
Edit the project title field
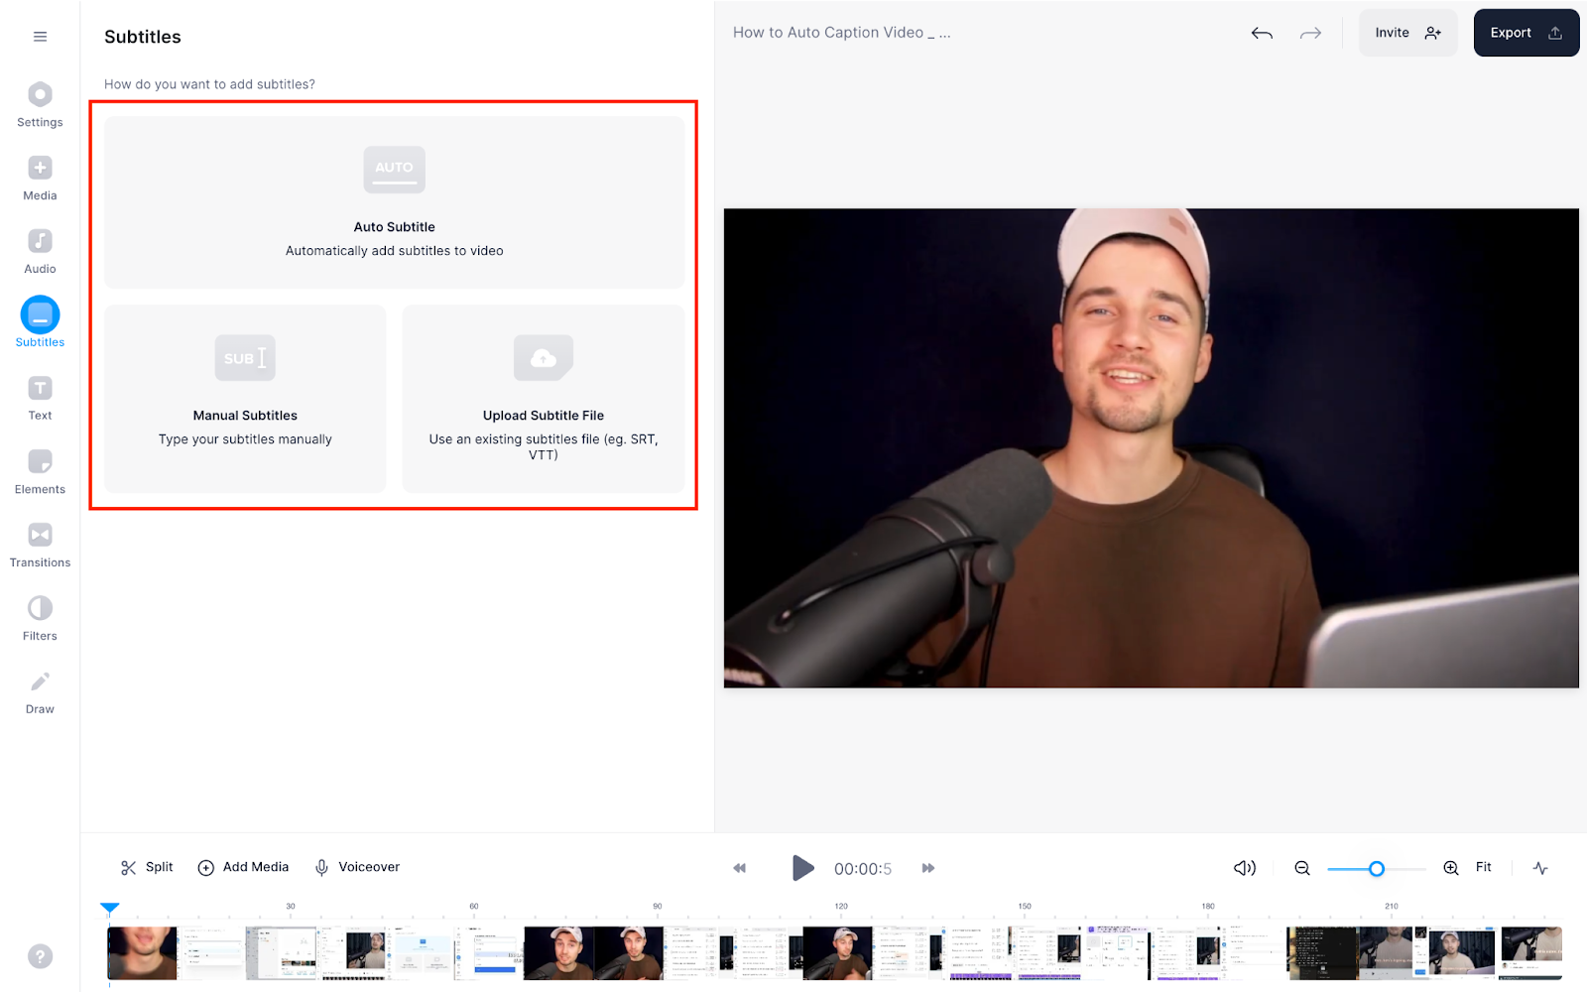841,33
